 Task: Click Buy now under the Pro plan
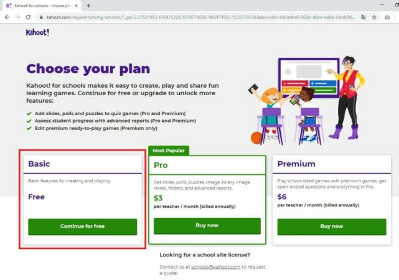pos(207,226)
